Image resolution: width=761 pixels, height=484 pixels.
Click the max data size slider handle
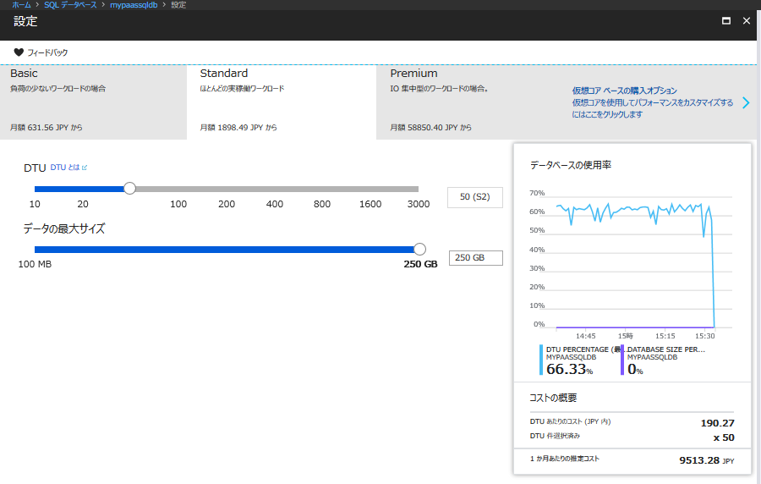coord(419,249)
